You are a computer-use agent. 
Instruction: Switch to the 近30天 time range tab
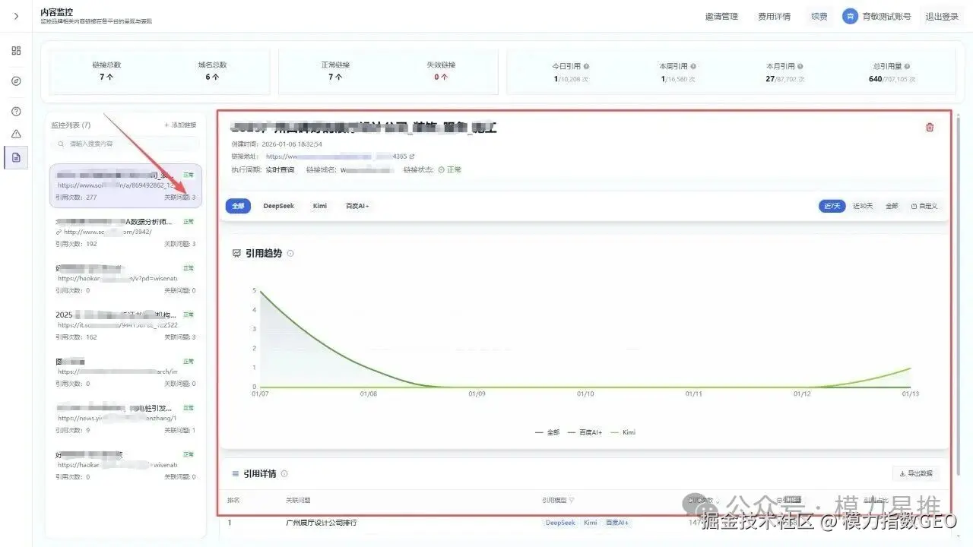click(862, 205)
